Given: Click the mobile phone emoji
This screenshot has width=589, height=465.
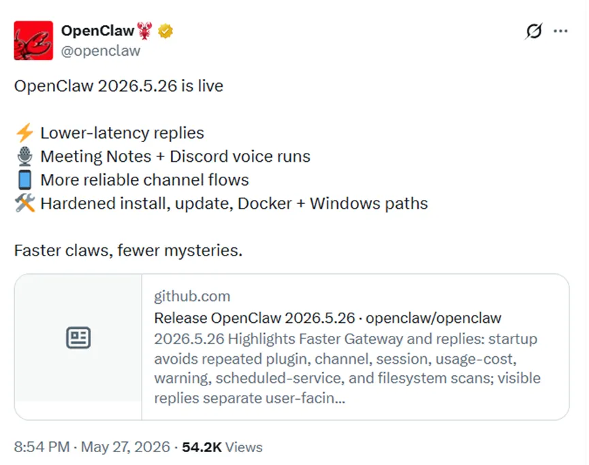Looking at the screenshot, I should [x=25, y=180].
